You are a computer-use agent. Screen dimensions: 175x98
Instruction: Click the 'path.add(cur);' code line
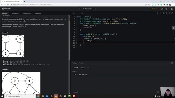pyautogui.click(x=90, y=36)
